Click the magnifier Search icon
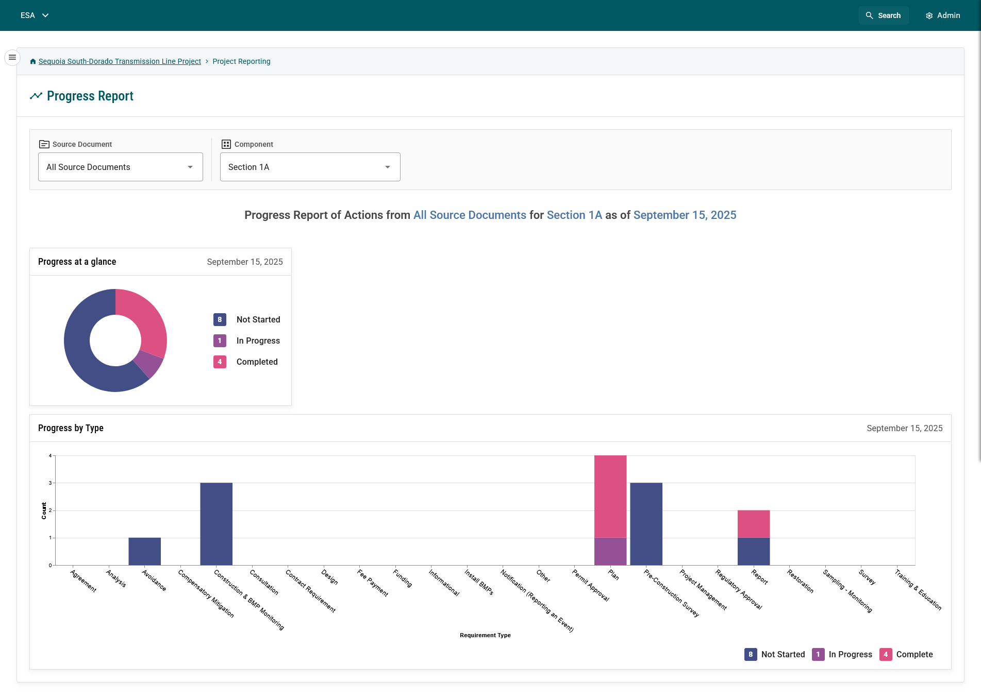981x699 pixels. click(x=869, y=16)
